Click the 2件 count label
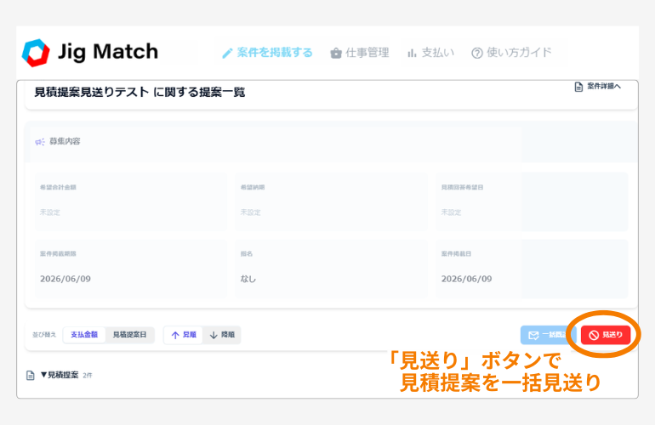This screenshot has height=425, width=655. click(x=88, y=376)
